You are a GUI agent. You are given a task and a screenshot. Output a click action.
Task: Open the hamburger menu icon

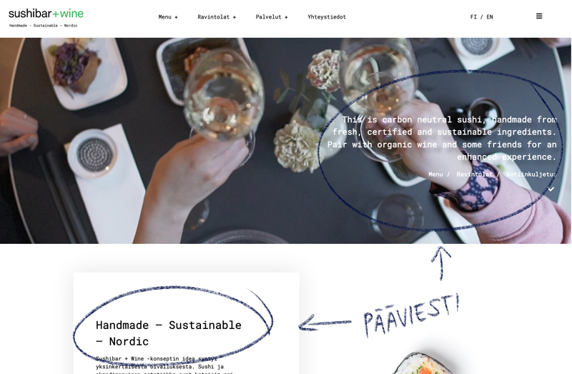[x=539, y=16]
